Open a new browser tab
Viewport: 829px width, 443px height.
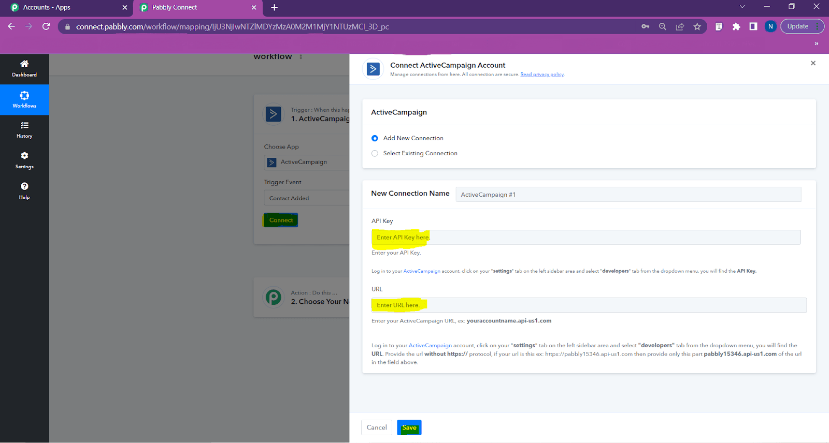[275, 7]
